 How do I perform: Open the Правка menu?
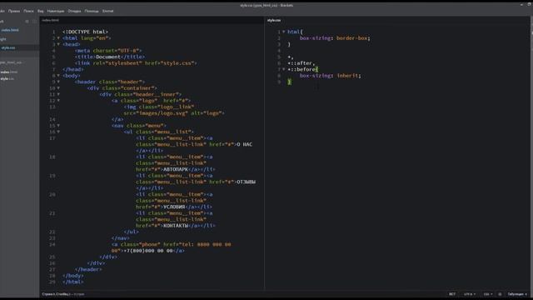14,11
